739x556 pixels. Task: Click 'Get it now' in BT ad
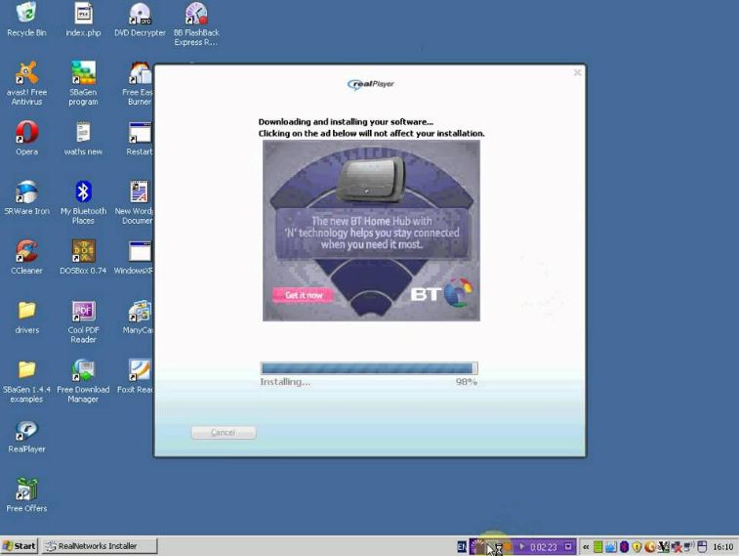[x=304, y=295]
